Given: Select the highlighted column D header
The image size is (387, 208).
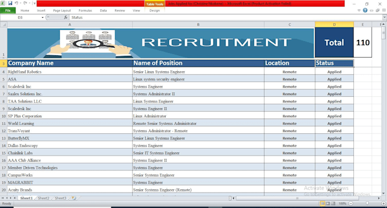Looking at the screenshot, I should (x=334, y=25).
